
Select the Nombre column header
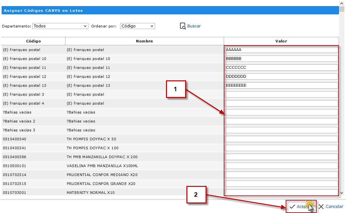click(144, 41)
